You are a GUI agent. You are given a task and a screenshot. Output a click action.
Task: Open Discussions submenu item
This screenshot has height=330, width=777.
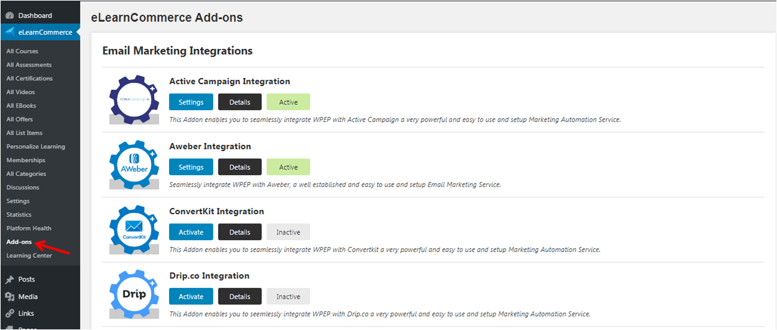pyautogui.click(x=23, y=188)
